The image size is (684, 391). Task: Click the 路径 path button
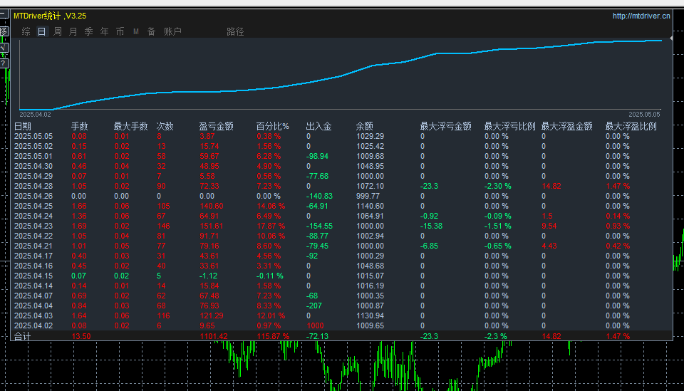click(x=235, y=31)
